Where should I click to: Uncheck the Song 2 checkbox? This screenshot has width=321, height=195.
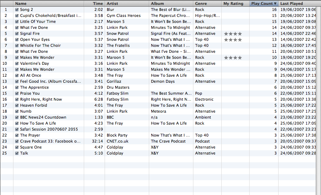pos(17,10)
